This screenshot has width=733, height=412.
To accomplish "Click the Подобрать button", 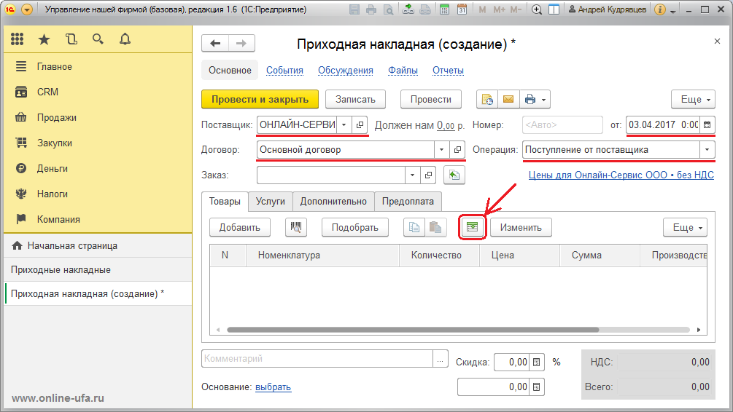I will (354, 227).
